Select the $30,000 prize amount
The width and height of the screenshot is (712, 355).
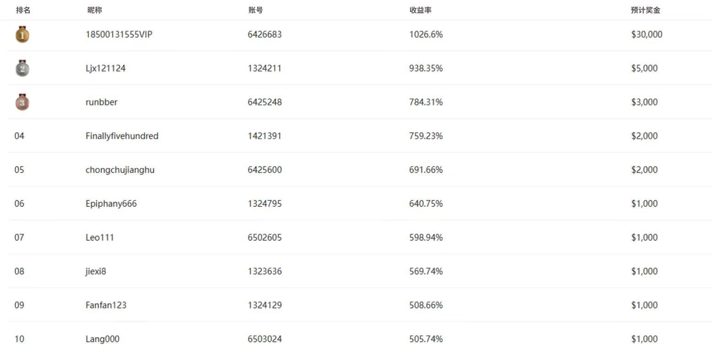[647, 34]
